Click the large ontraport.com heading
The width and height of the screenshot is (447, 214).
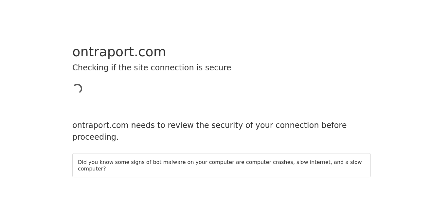pos(119,52)
